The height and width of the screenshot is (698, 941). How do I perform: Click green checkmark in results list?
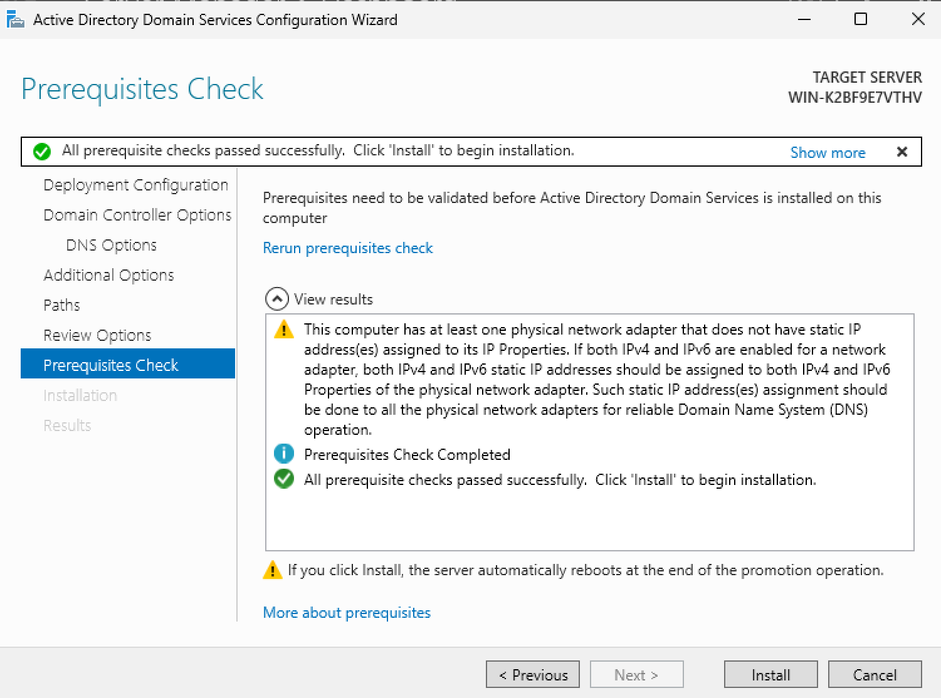point(284,479)
